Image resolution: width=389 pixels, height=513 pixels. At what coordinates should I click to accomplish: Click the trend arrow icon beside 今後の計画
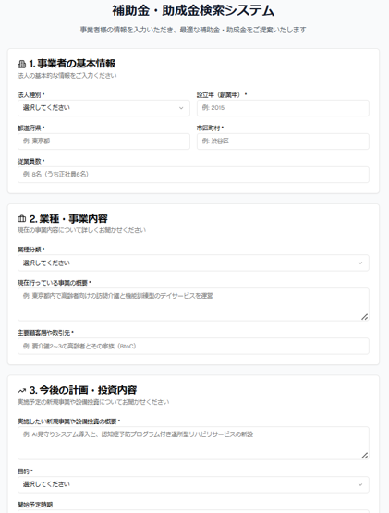click(x=21, y=390)
